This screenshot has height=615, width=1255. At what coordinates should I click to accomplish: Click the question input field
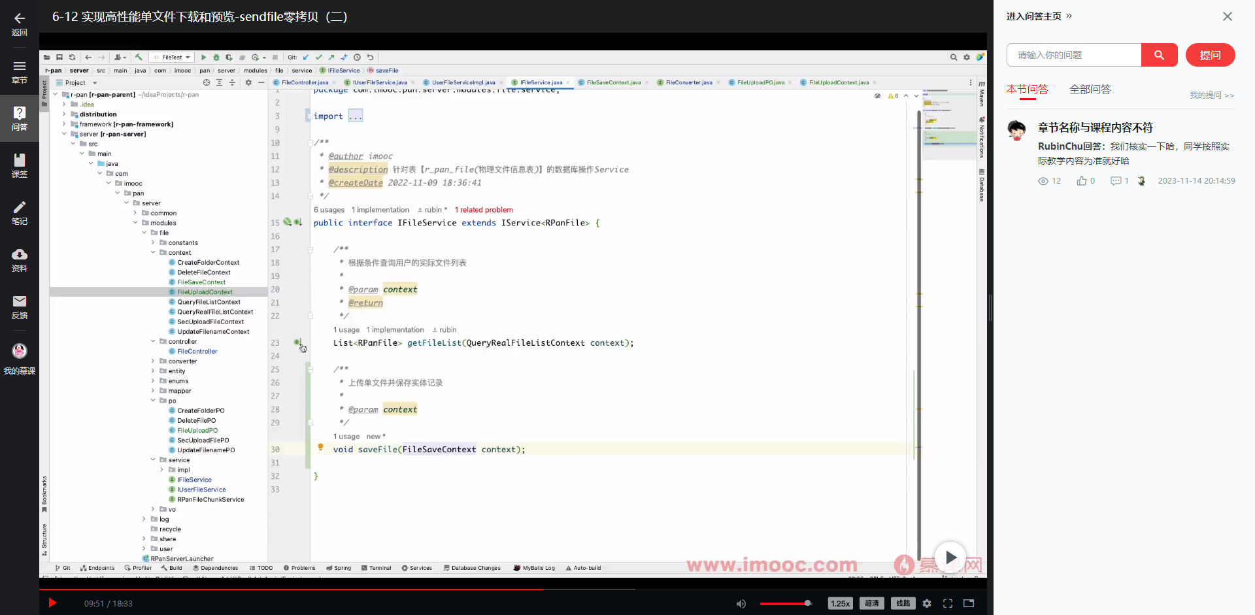tap(1074, 55)
